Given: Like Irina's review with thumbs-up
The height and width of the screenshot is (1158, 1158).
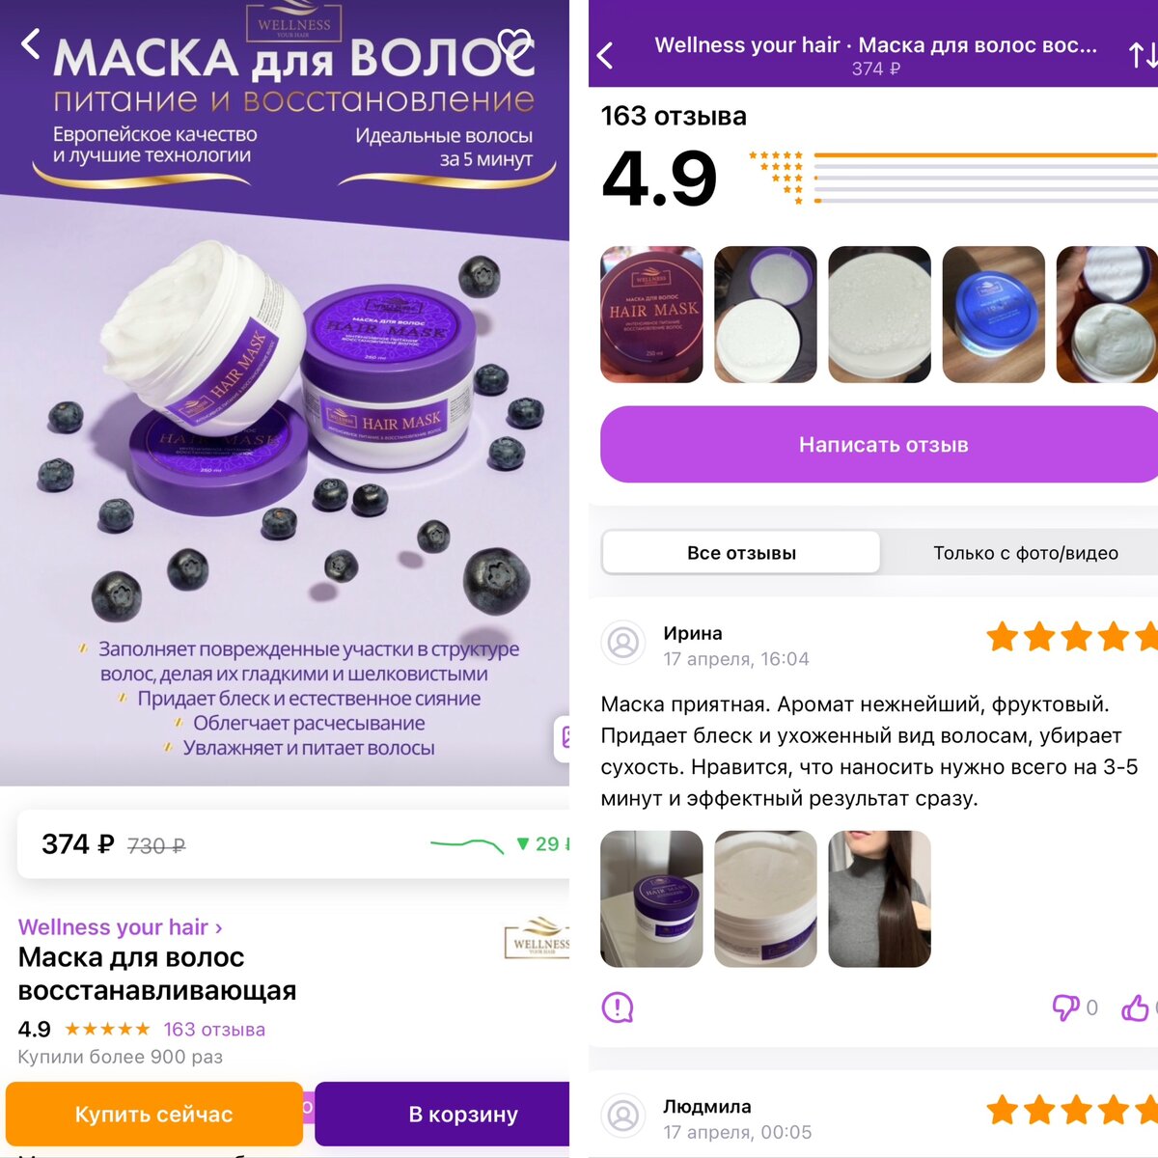Looking at the screenshot, I should pos(1136,1007).
